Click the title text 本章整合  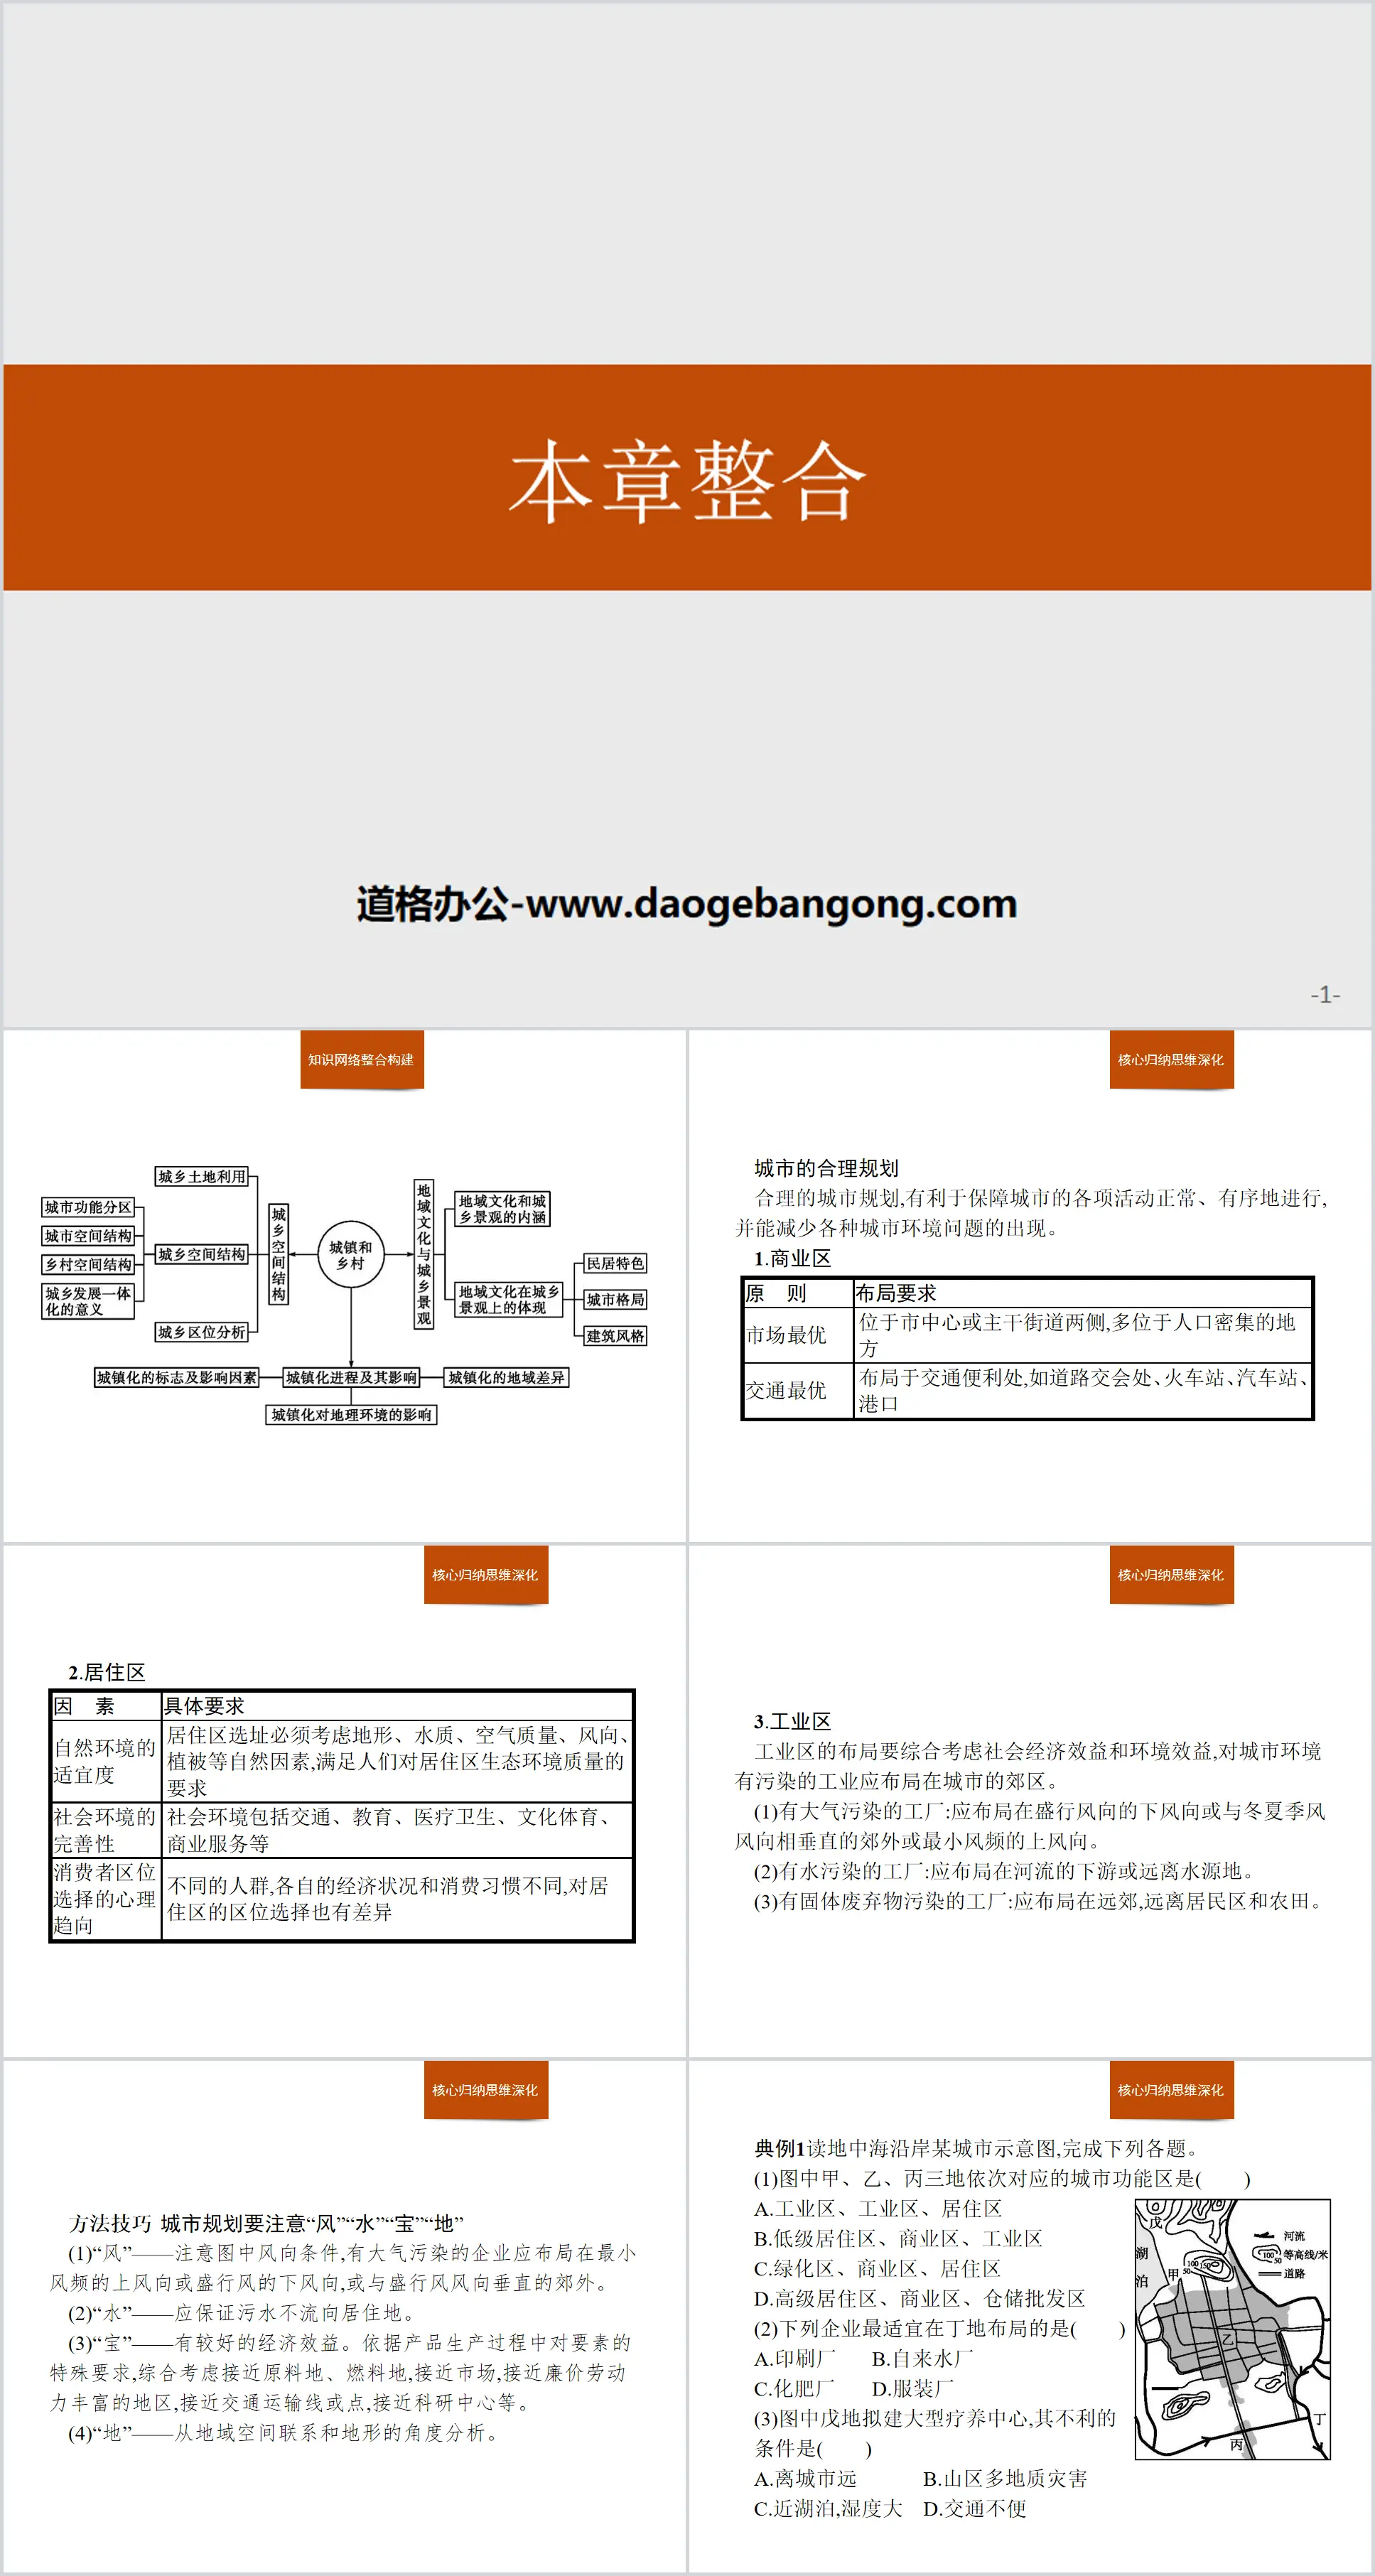pyautogui.click(x=687, y=481)
